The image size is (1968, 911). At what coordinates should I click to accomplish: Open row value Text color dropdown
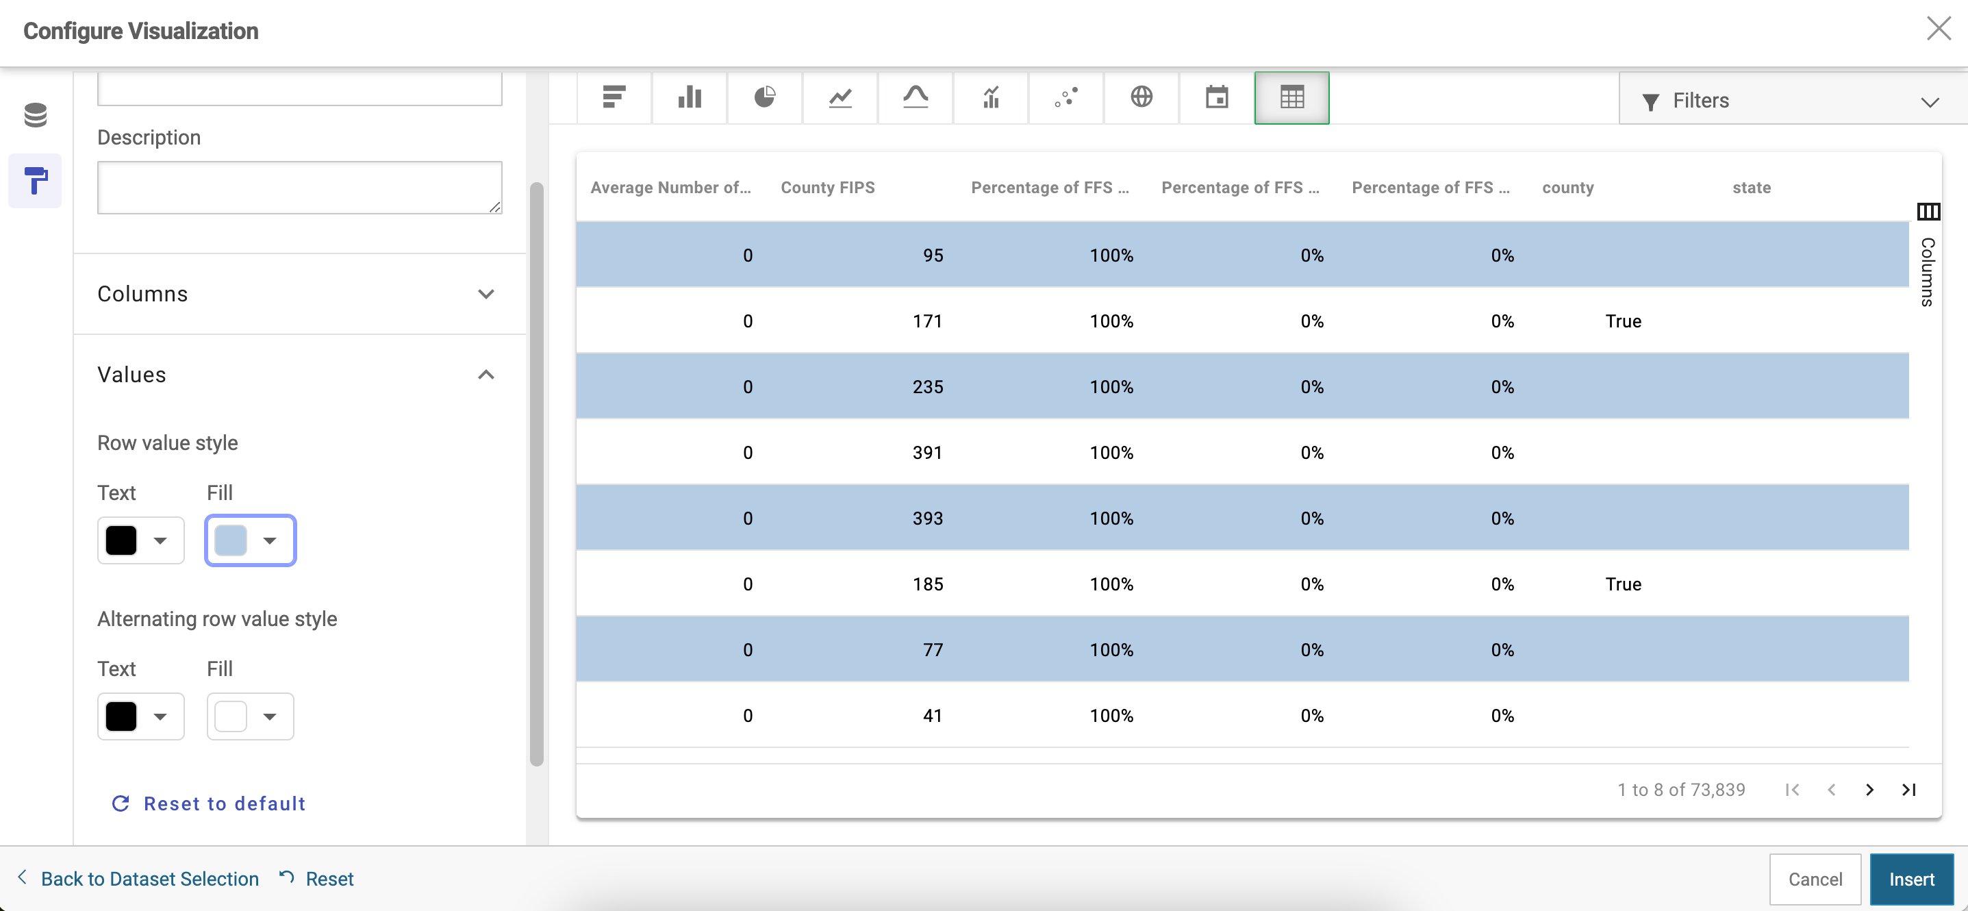(140, 540)
